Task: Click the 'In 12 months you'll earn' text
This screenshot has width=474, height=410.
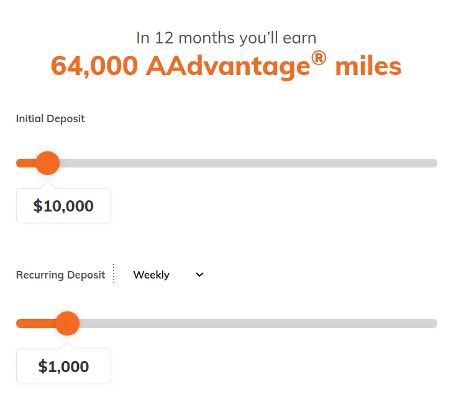Action: [x=226, y=38]
